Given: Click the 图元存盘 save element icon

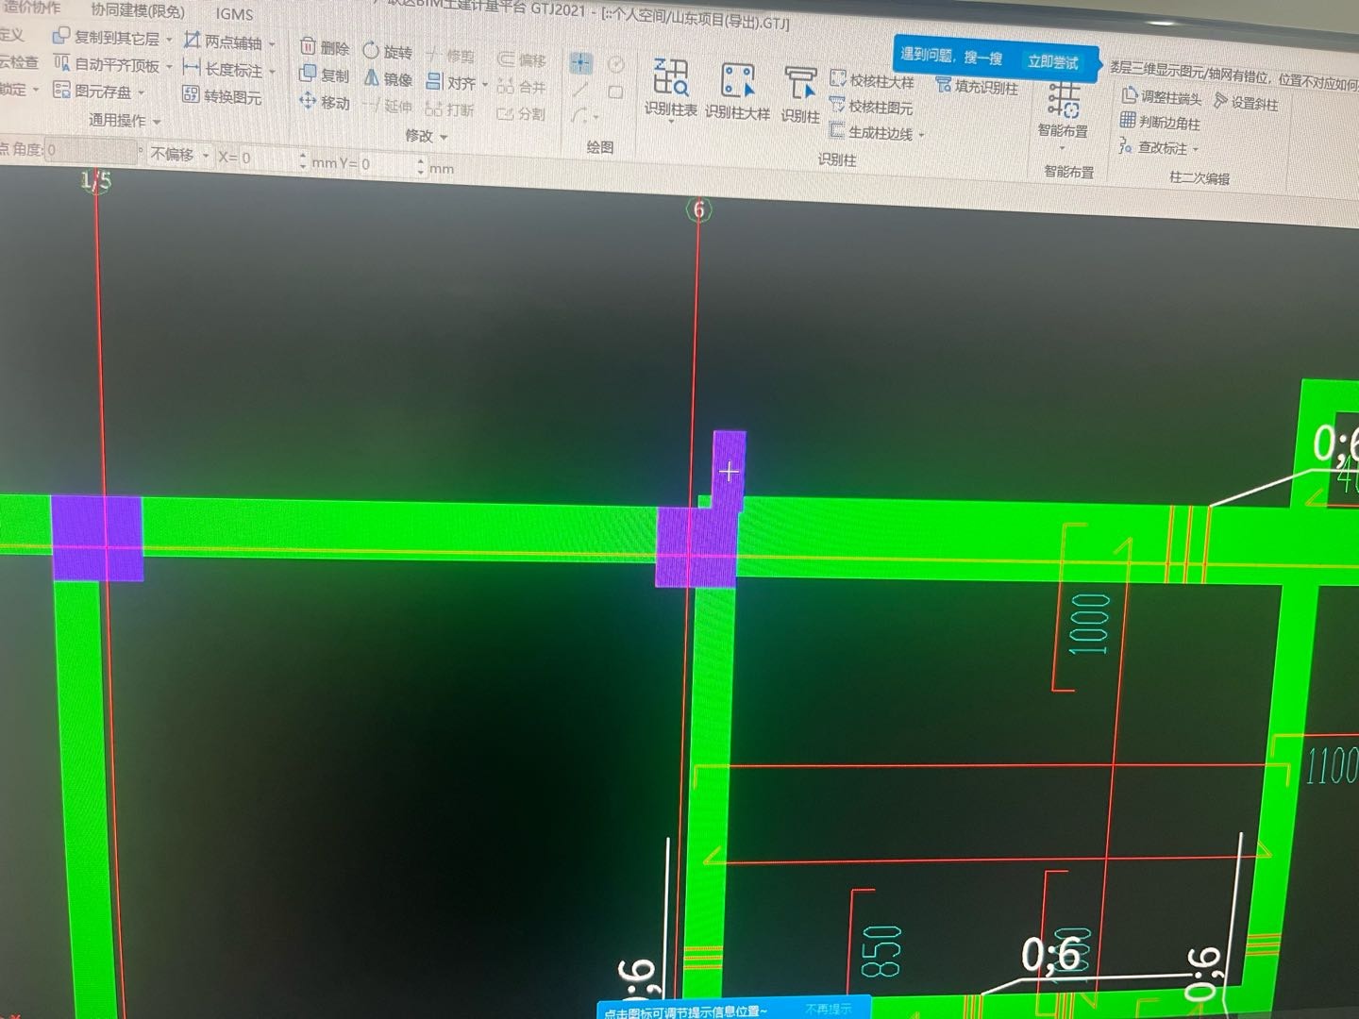Looking at the screenshot, I should coord(61,91).
